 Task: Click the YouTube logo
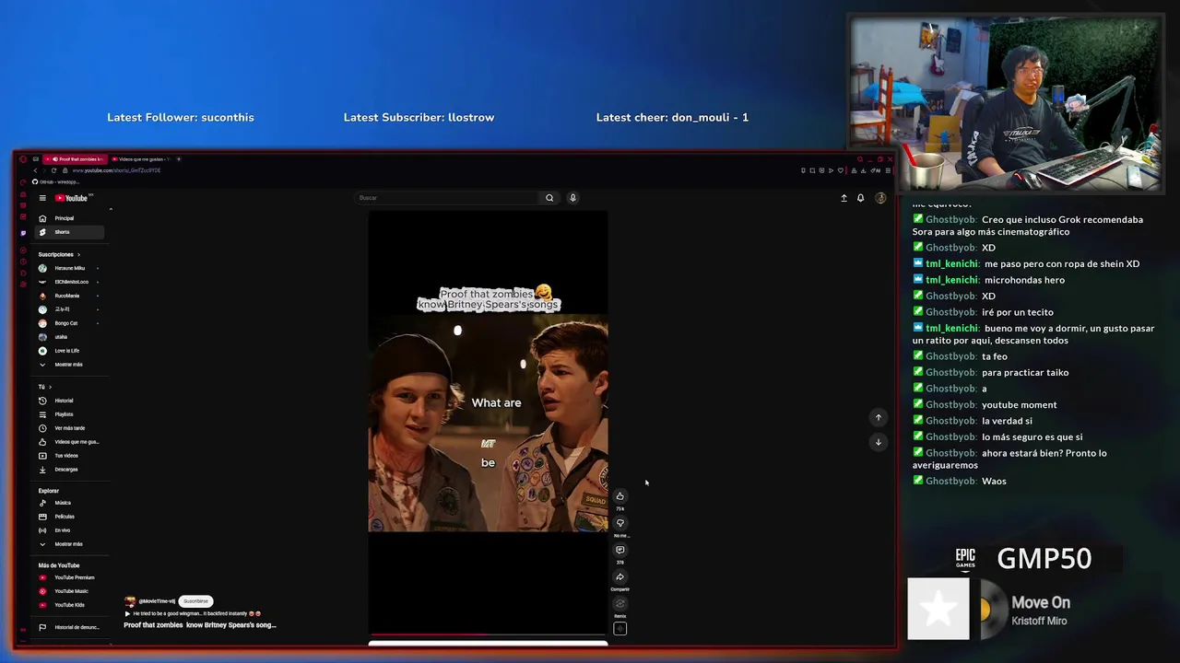click(73, 198)
